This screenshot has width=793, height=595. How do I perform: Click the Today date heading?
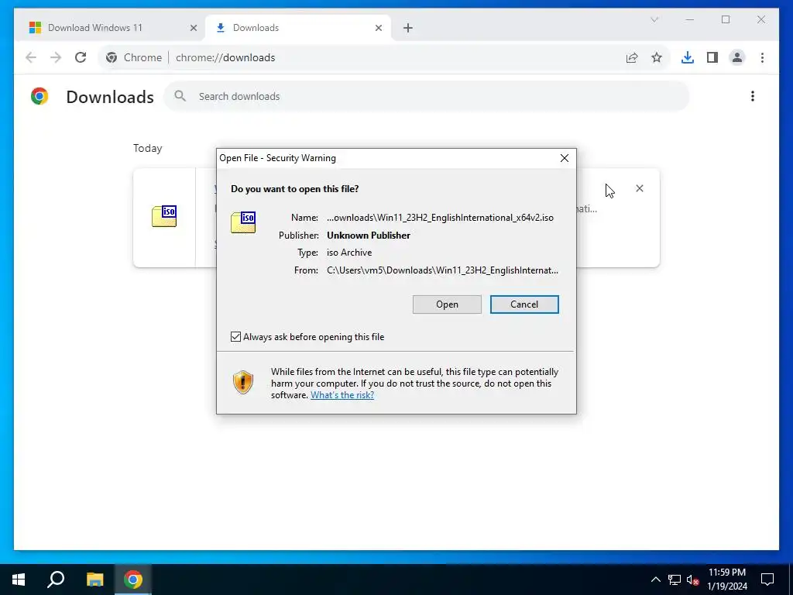[148, 148]
